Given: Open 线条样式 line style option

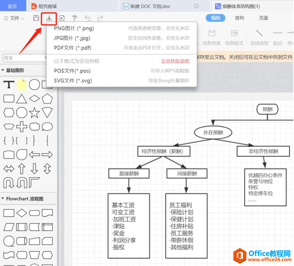Looking at the screenshot, I should [x=234, y=38].
